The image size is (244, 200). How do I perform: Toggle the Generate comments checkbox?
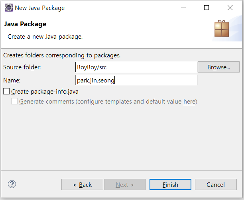[14, 102]
